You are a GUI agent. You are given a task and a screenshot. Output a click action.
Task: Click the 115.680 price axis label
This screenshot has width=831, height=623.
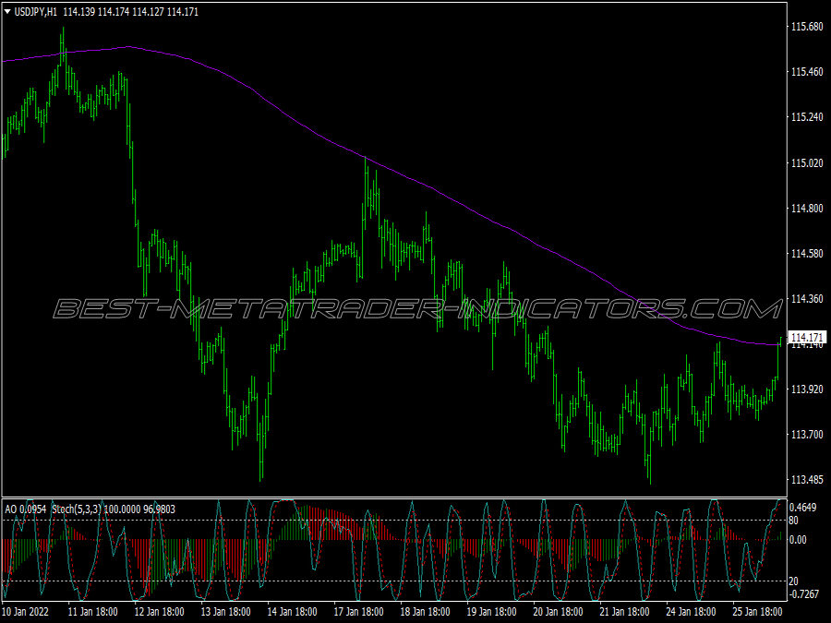click(x=807, y=27)
